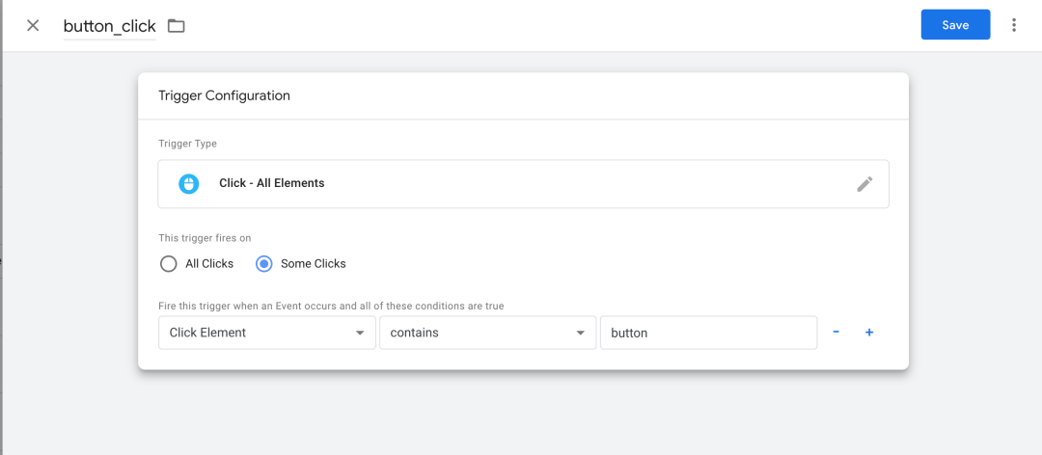Click the All Clicks label text
Image resolution: width=1042 pixels, height=455 pixels.
tap(209, 264)
